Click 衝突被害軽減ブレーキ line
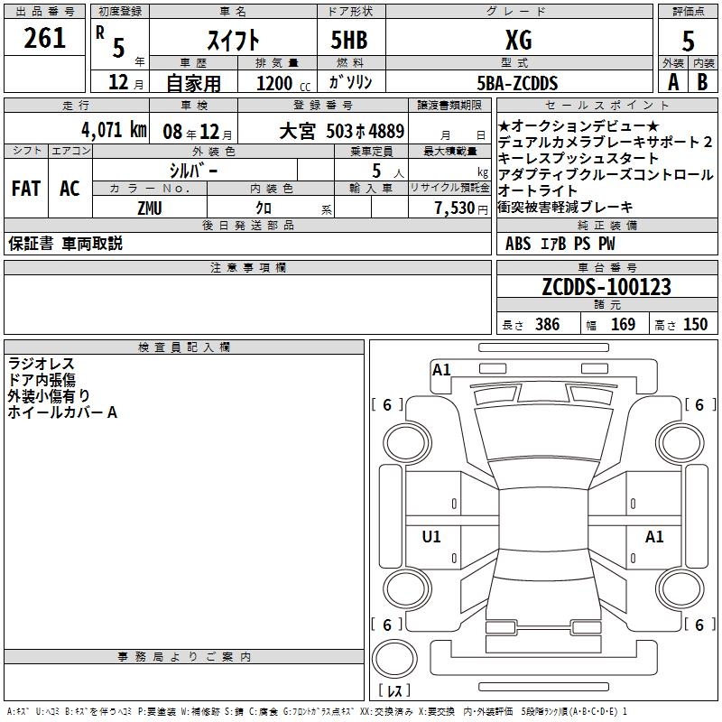The width and height of the screenshot is (722, 722). [x=566, y=207]
